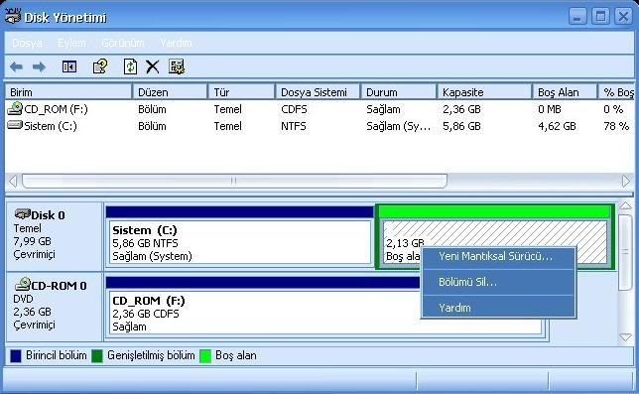This screenshot has width=639, height=394.
Task: Click the Disk Yönetimi title bar icon
Action: point(12,16)
